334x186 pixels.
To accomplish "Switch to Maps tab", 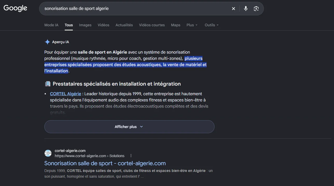I will point(176,25).
